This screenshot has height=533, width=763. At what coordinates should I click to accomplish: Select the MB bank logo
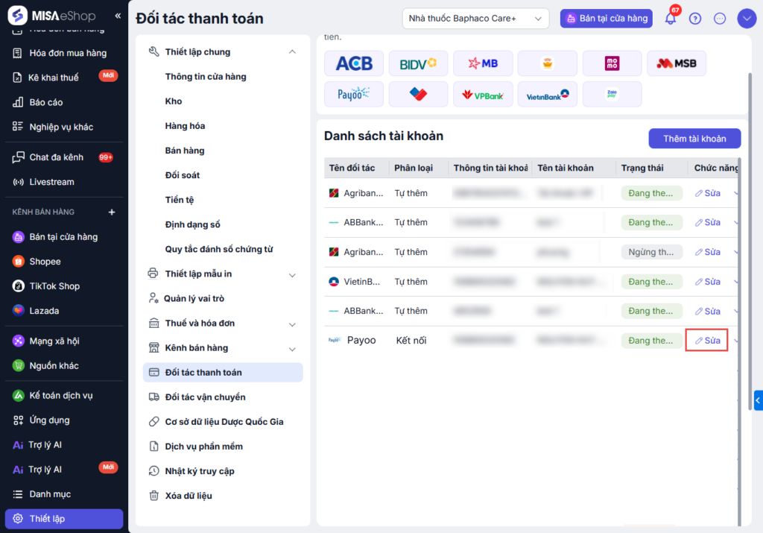tap(483, 63)
